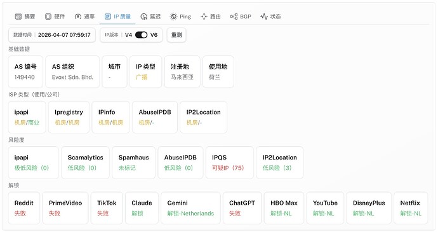Viewport: 438px width, 232px height.
Task: Click the 使用地 荷兰 card
Action: [x=218, y=72]
